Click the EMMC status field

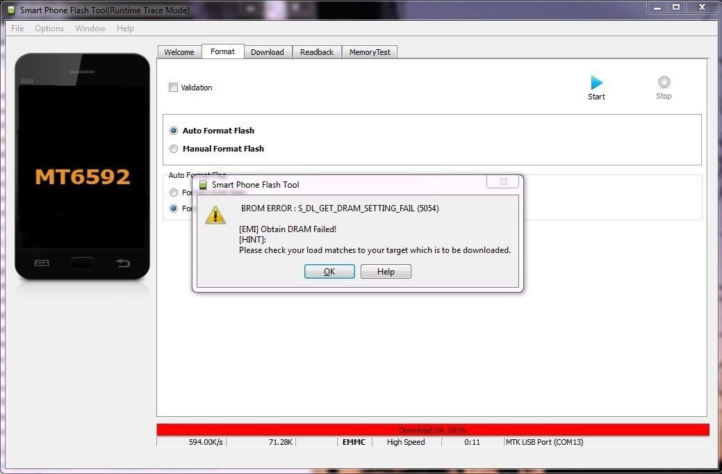point(354,442)
